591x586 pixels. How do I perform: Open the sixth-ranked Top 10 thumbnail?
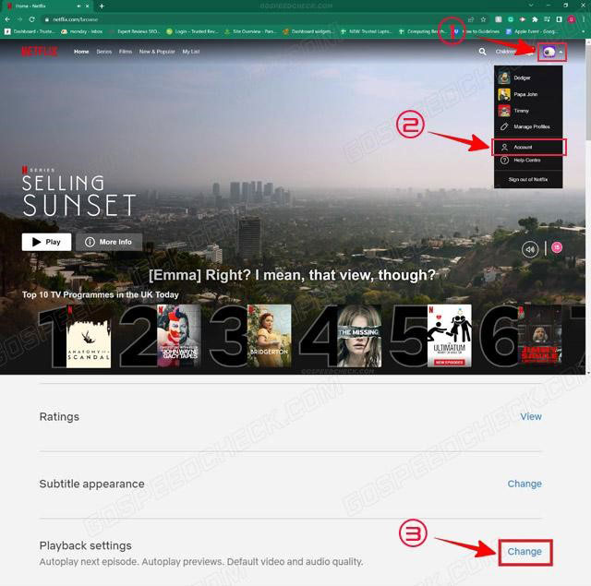539,336
